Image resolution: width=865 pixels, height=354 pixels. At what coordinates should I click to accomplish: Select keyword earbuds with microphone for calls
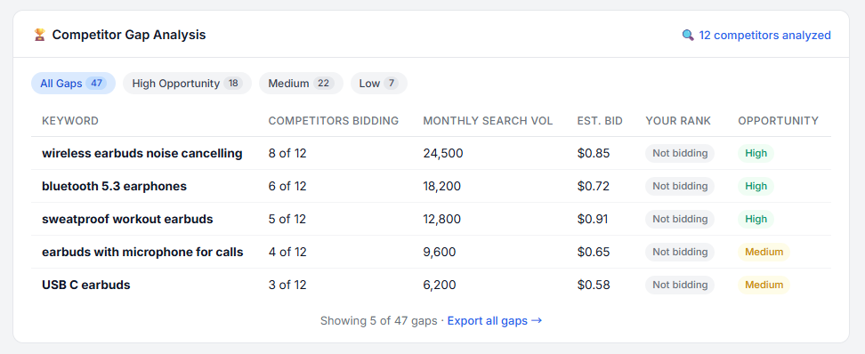[x=142, y=252]
